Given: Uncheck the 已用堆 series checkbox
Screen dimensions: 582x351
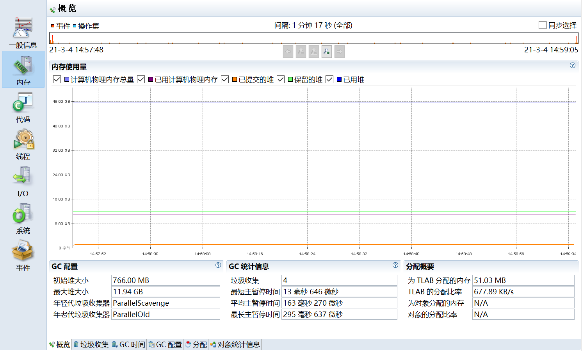Looking at the screenshot, I should [x=329, y=79].
